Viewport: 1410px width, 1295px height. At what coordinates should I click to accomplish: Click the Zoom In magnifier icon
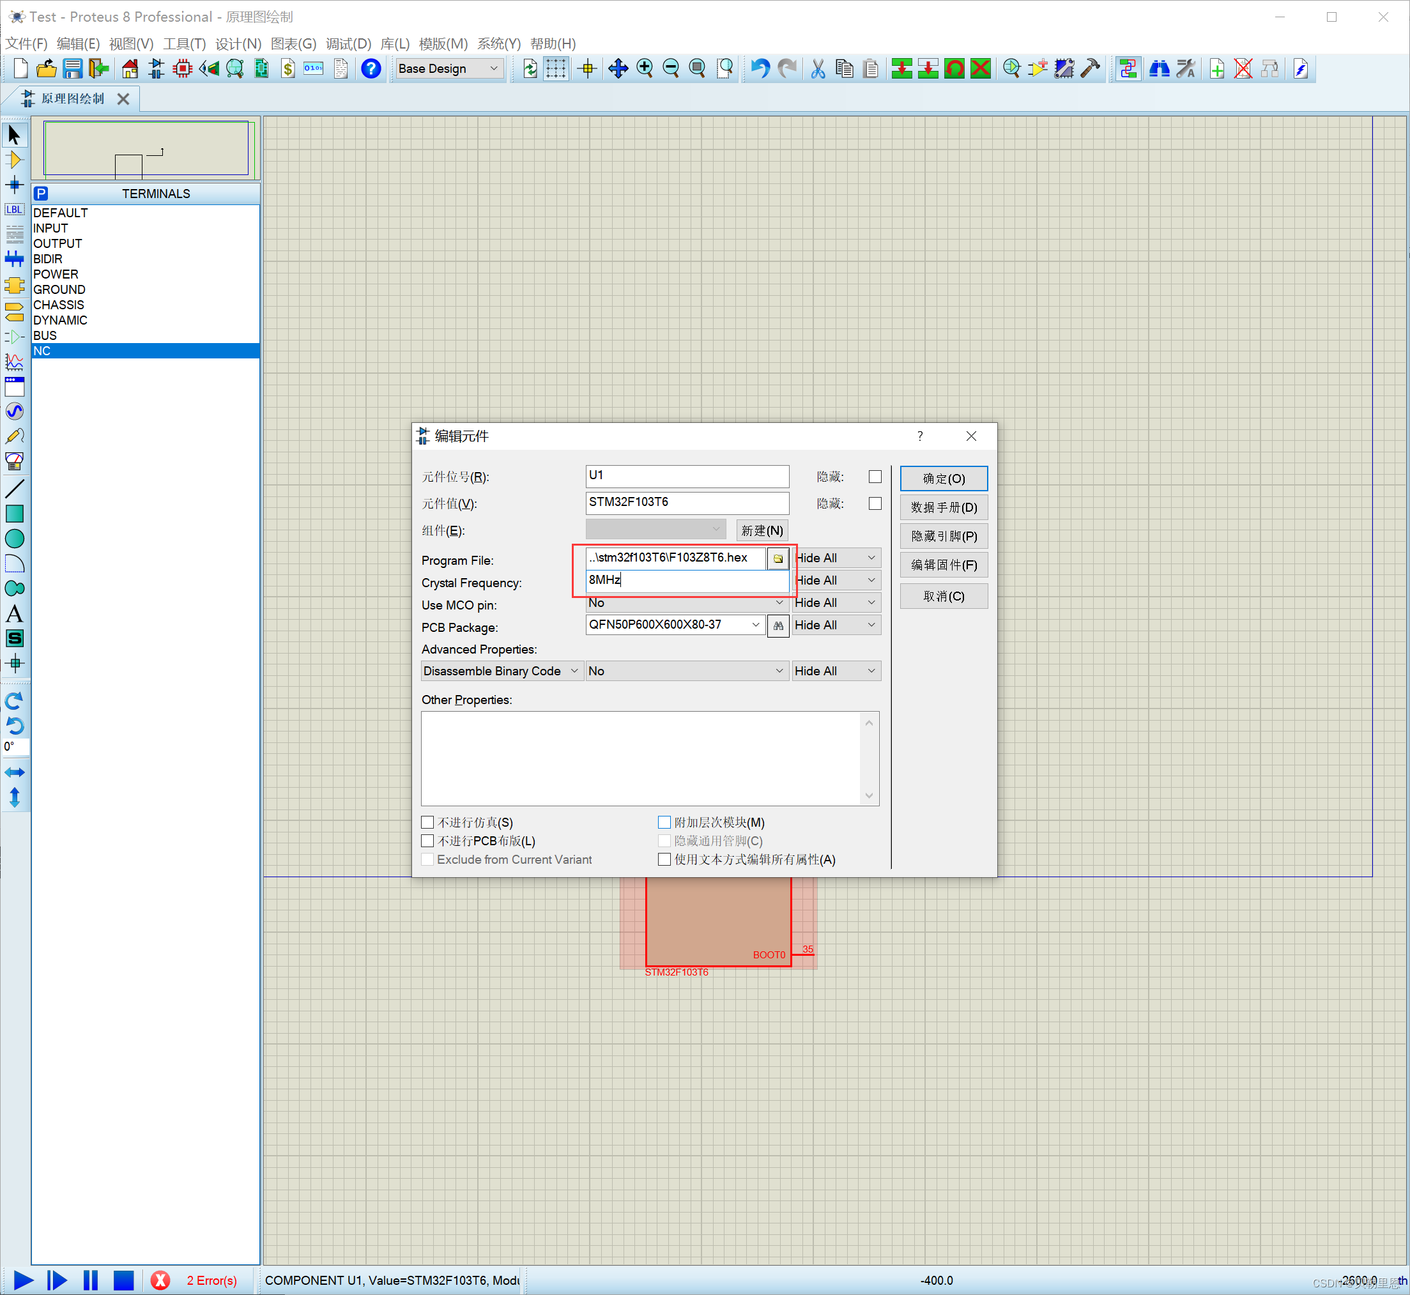[x=645, y=68]
